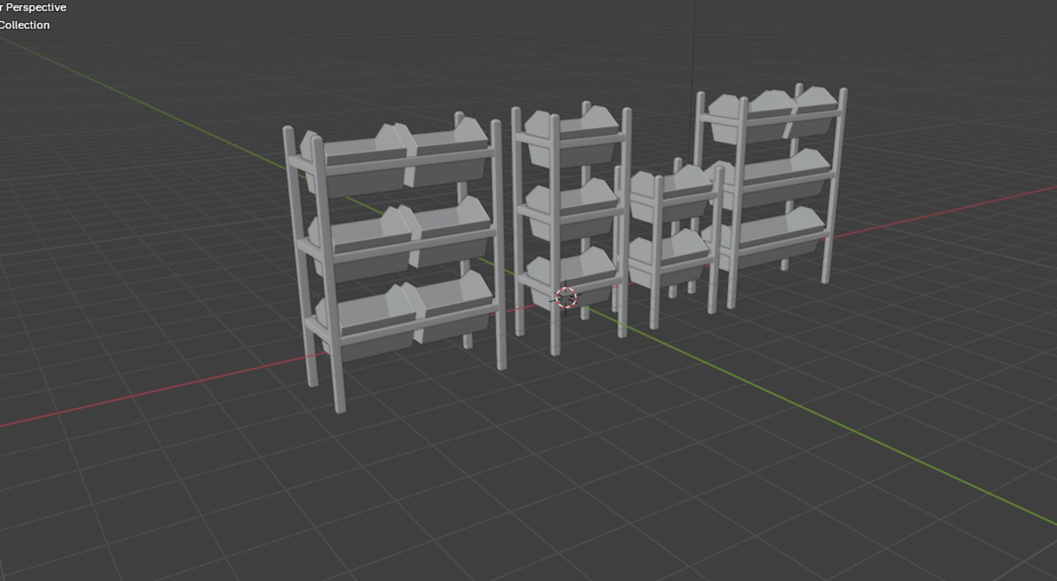Click the 'Perspective' view label text

tap(36, 8)
